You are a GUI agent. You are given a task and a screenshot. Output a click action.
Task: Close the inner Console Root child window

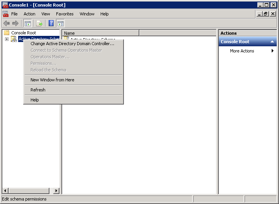tap(272, 14)
